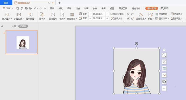This screenshot has height=100, width=186.
Task: Click the height (高度) value field
Action: [99, 14]
